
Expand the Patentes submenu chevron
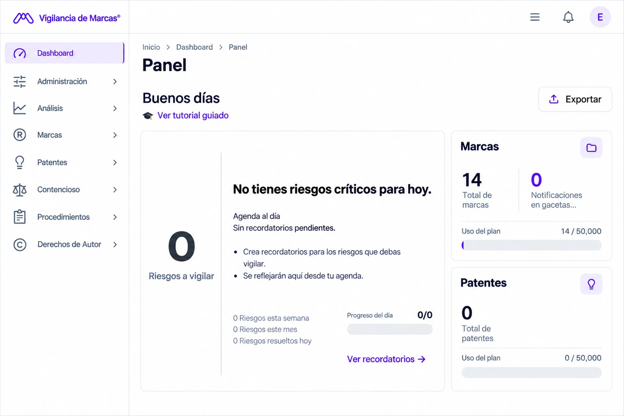pos(115,162)
